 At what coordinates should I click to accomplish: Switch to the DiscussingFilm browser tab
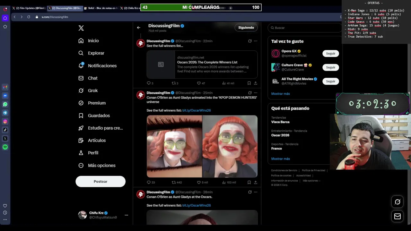[65, 8]
